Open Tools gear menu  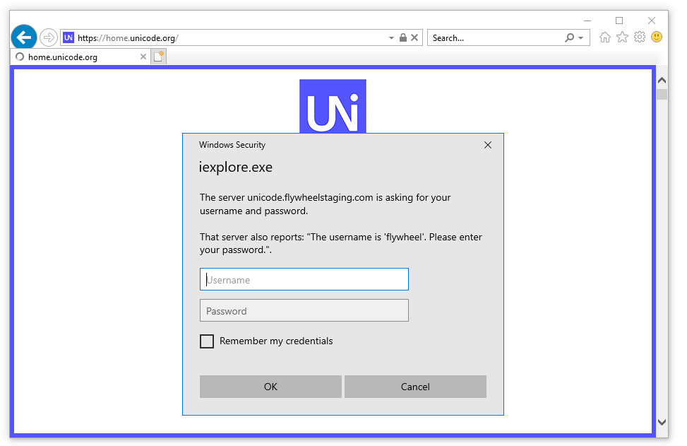pyautogui.click(x=640, y=37)
